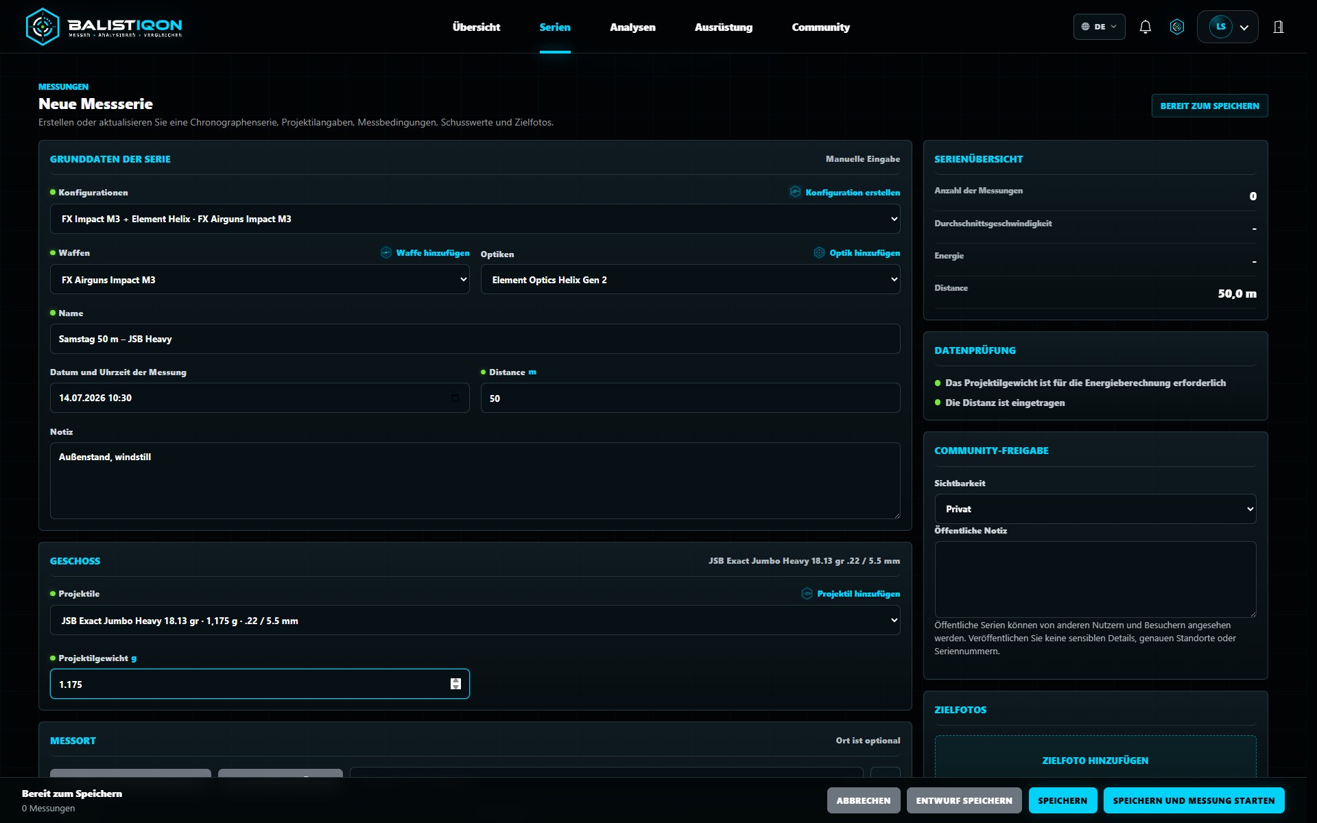
Task: Click the Optik hinzufügen icon
Action: 819,252
